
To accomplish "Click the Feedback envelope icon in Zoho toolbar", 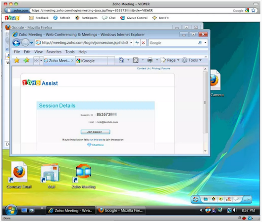I will pos(31,18).
